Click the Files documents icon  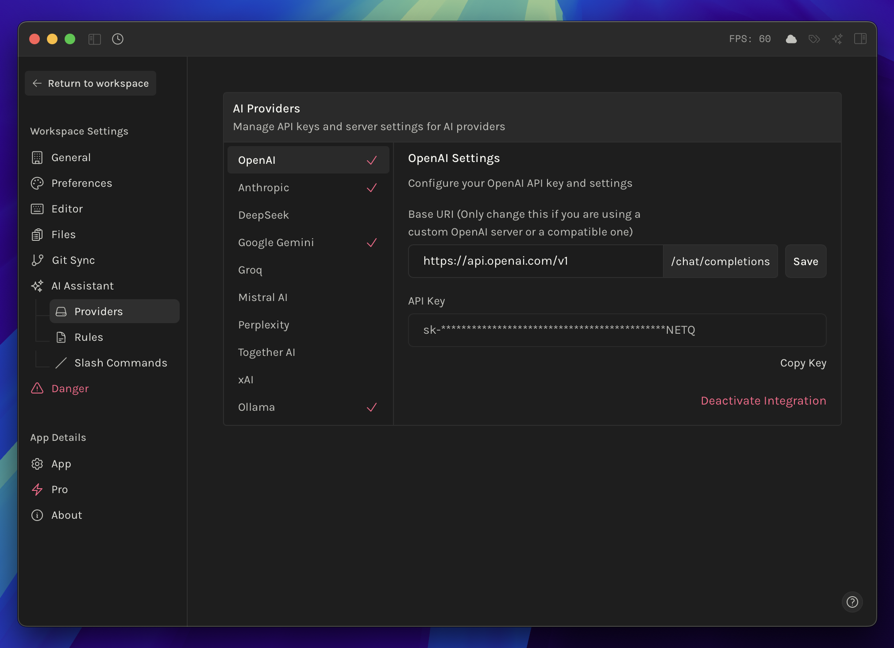(x=37, y=235)
